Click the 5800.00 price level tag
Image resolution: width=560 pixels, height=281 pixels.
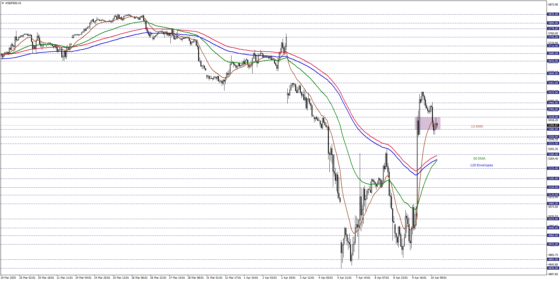pyautogui.click(x=553, y=23)
